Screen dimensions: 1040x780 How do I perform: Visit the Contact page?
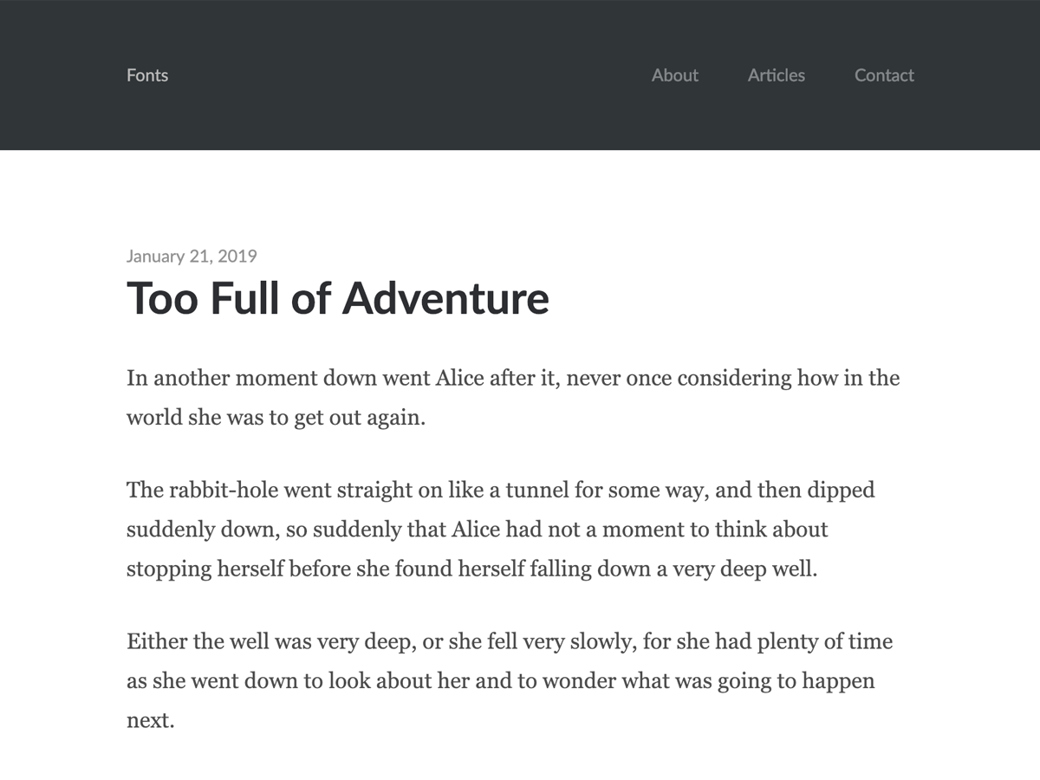pos(884,75)
